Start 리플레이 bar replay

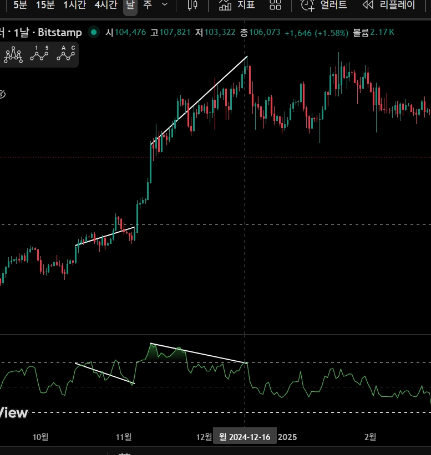coord(389,5)
